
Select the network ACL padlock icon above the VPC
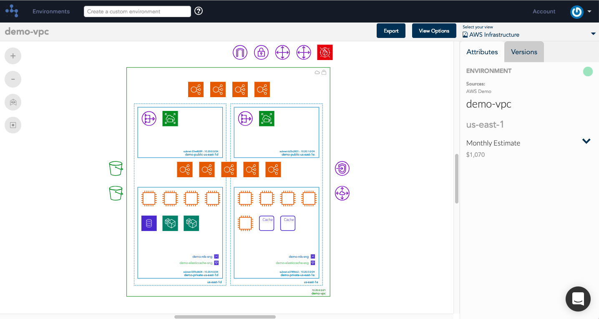(261, 52)
